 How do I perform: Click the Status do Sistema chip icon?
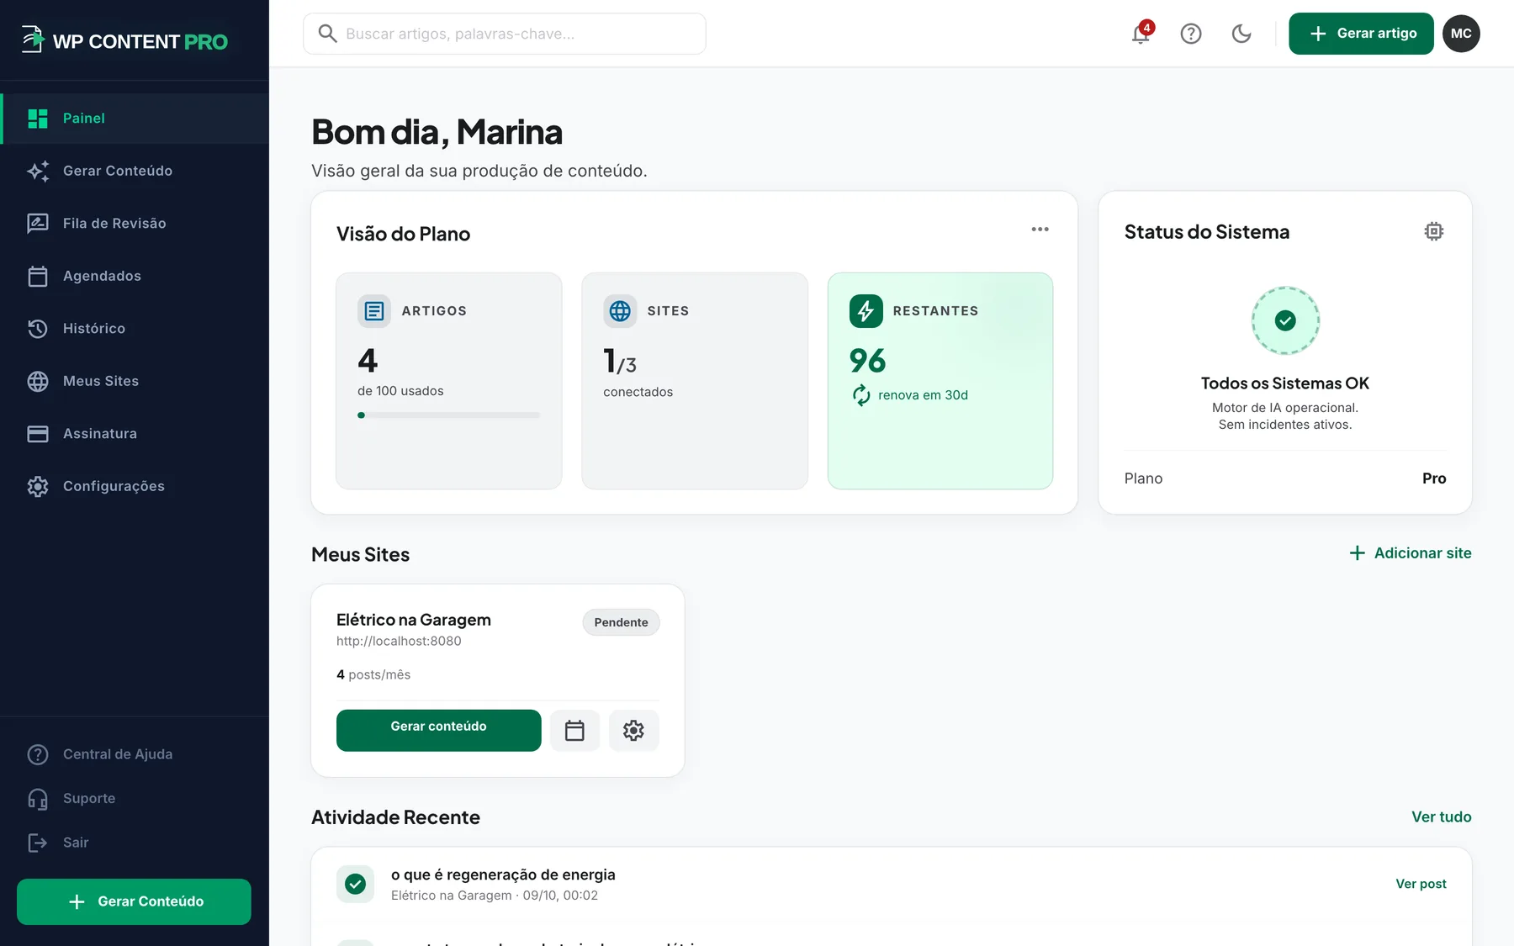[x=1434, y=231]
